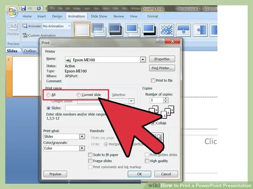Viewport: 253px width, 189px height.
Task: Click the Undo icon in quick access toolbar
Action: tap(30, 8)
